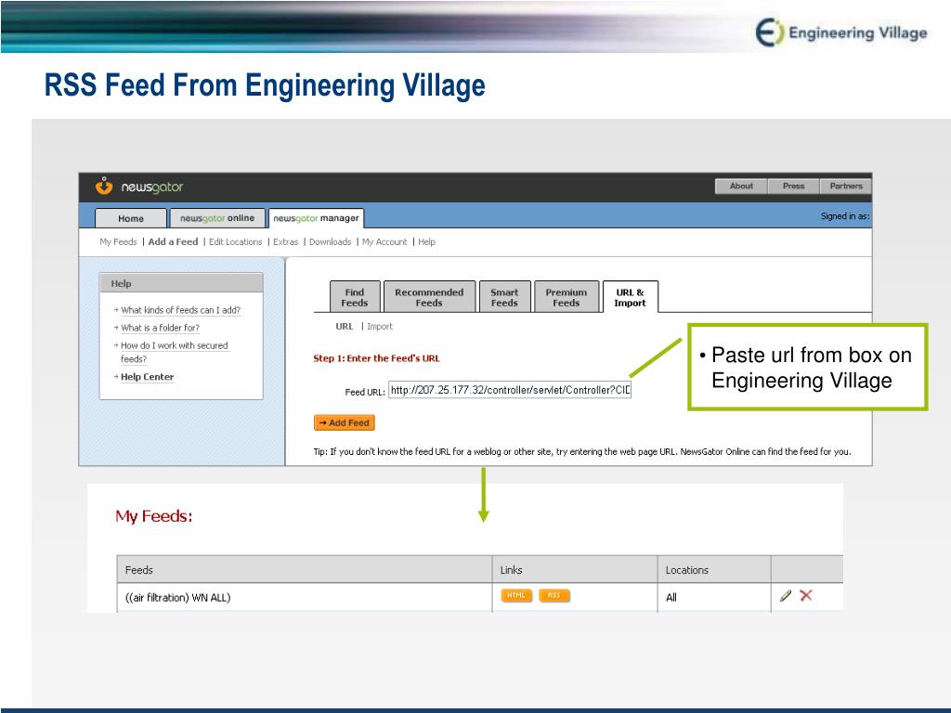Open the Recommended Feeds tab
The image size is (951, 713).
(429, 297)
